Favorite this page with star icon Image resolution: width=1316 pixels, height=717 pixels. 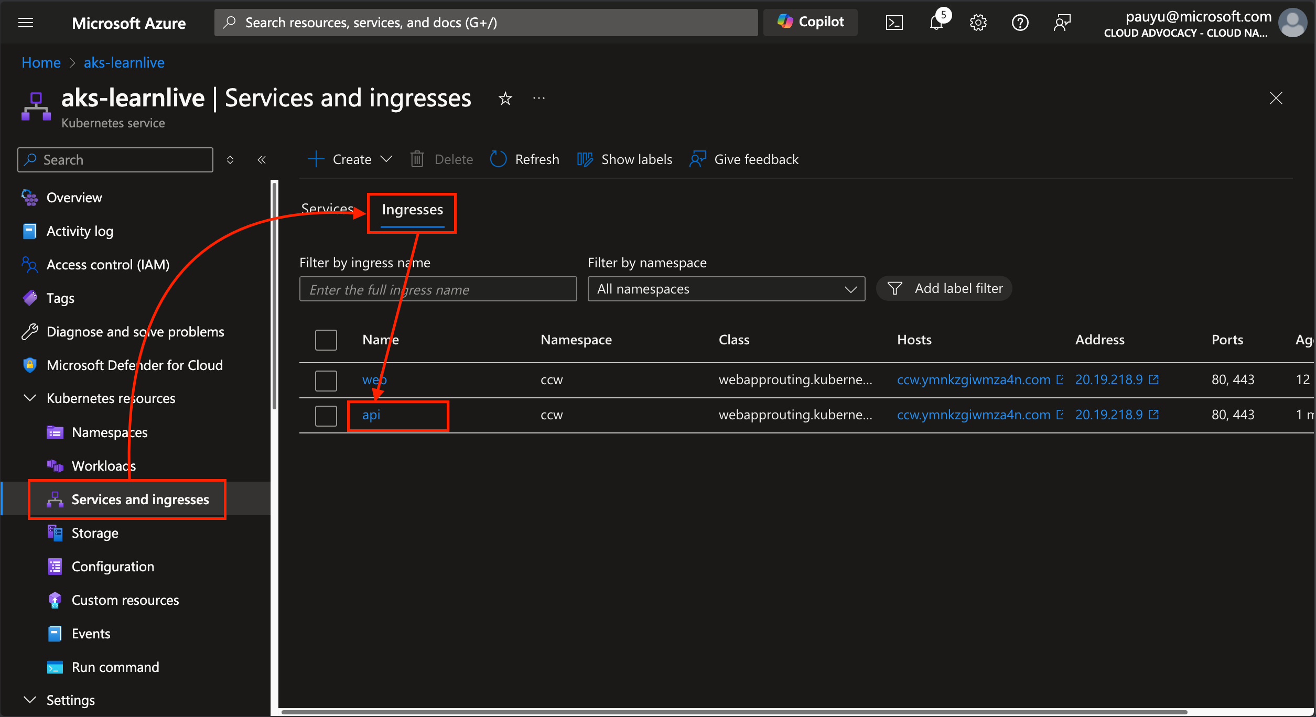(x=505, y=99)
